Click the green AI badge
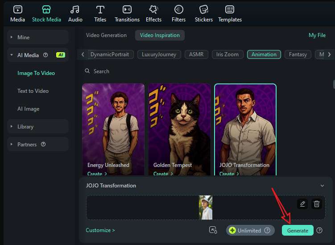Image resolution: width=335 pixels, height=245 pixels. point(61,55)
